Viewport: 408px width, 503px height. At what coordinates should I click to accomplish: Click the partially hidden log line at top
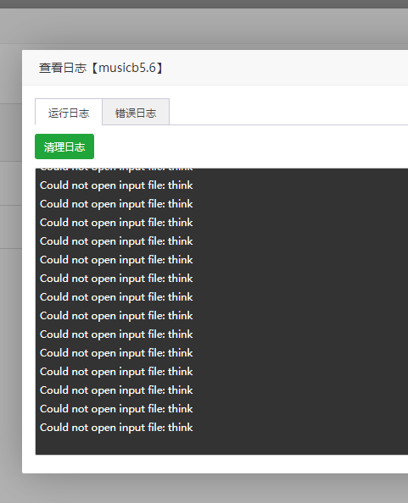tap(116, 169)
